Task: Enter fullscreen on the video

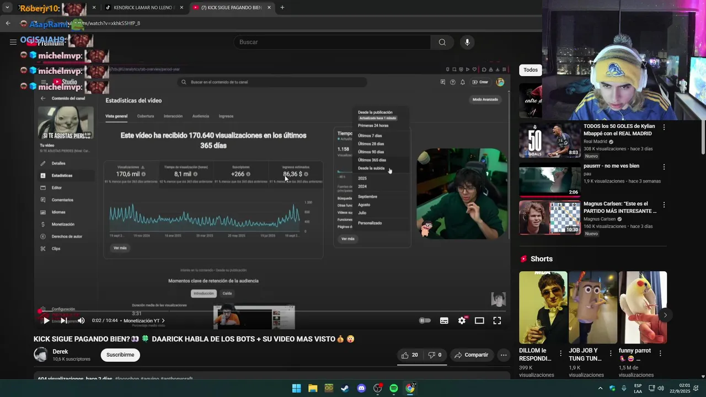Action: click(x=497, y=320)
